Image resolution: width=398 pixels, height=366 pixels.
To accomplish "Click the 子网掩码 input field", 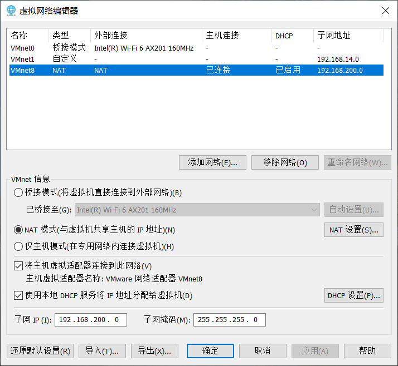I will [229, 320].
